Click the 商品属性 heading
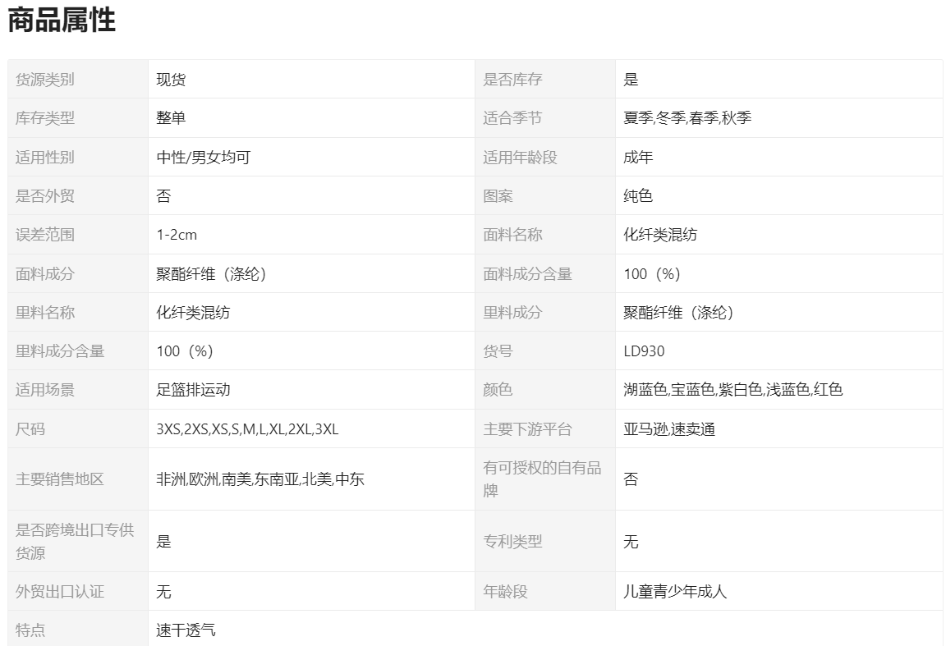 [62, 21]
